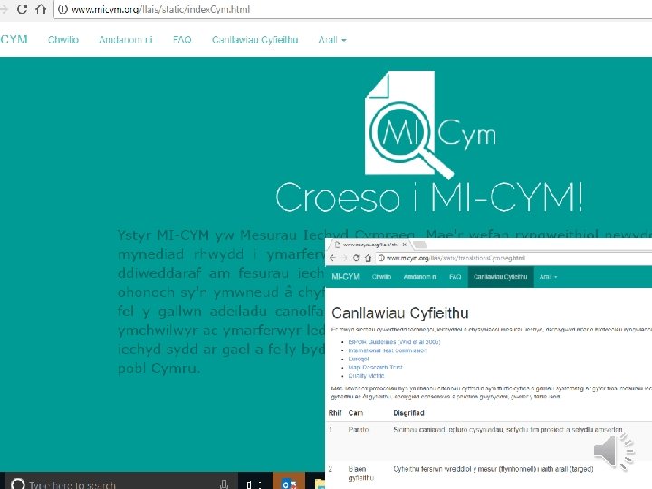The height and width of the screenshot is (489, 652).
Task: Click the Canllawiau Cyfieithu page heading
Action: pyautogui.click(x=400, y=312)
